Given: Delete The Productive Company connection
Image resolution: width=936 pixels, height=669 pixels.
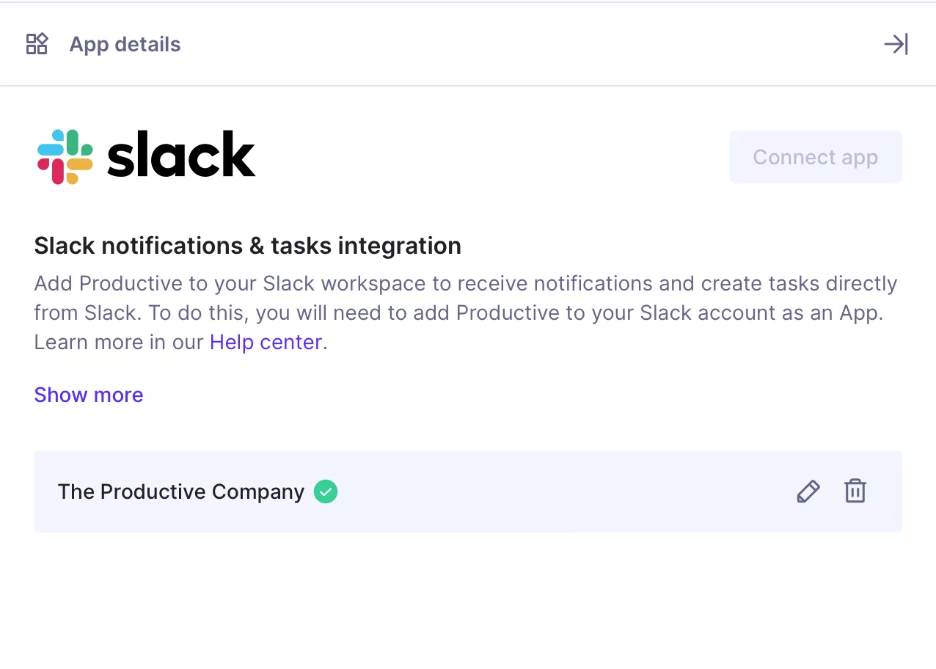Looking at the screenshot, I should coord(855,491).
